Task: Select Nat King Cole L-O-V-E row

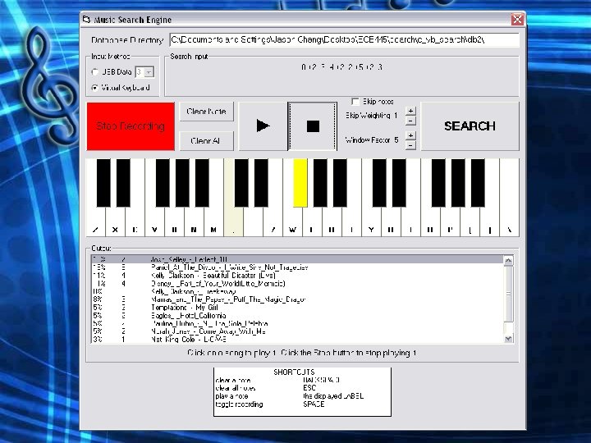Action: 297,340
